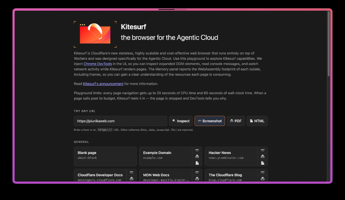Click the 'Kitesurf' heading text
This screenshot has width=345, height=200.
click(133, 27)
